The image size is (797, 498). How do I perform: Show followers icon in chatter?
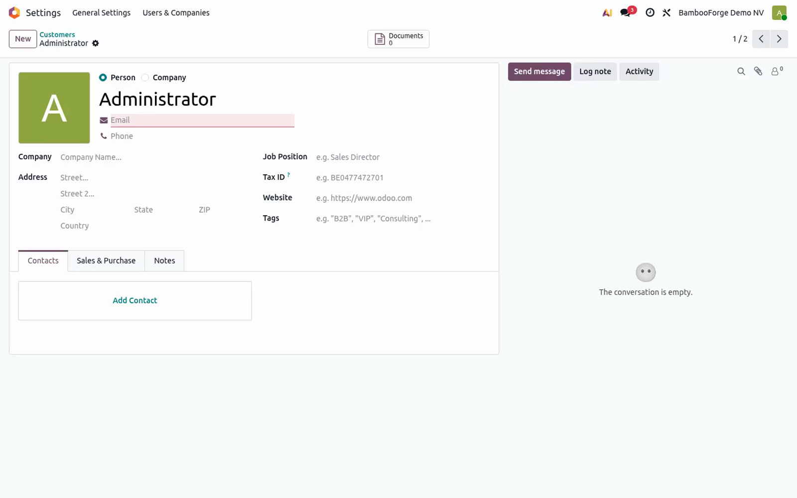pos(777,71)
